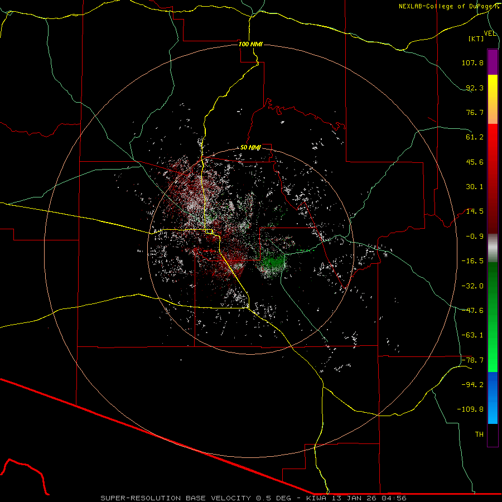
Task: Click the 50 NMI range ring label
Action: click(250, 148)
